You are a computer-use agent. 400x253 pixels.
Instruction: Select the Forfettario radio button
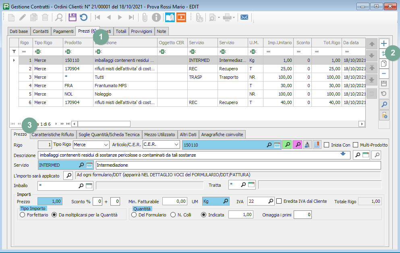coord(23,215)
